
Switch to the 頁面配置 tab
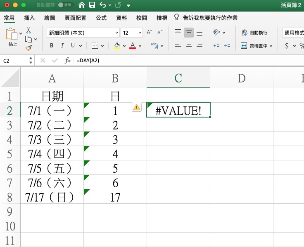[75, 18]
